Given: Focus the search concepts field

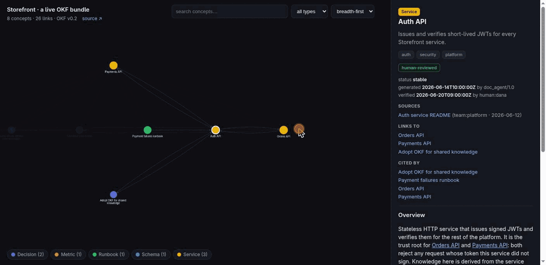Looking at the screenshot, I should pos(230,12).
